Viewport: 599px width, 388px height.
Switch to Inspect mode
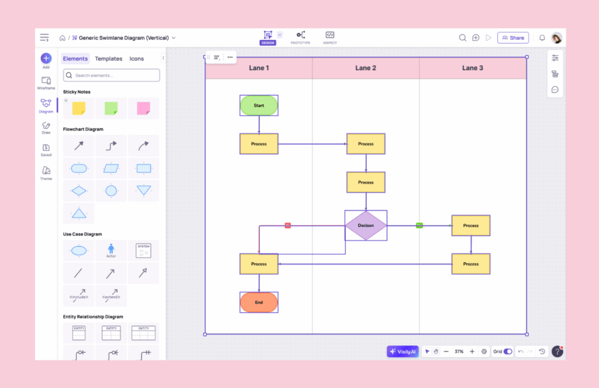pos(330,38)
